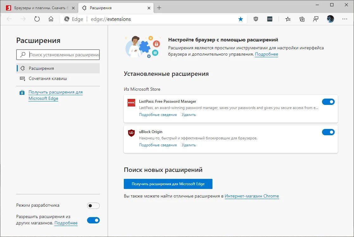Click Удалить for uBlock Origin
The image size is (354, 237).
(189, 145)
